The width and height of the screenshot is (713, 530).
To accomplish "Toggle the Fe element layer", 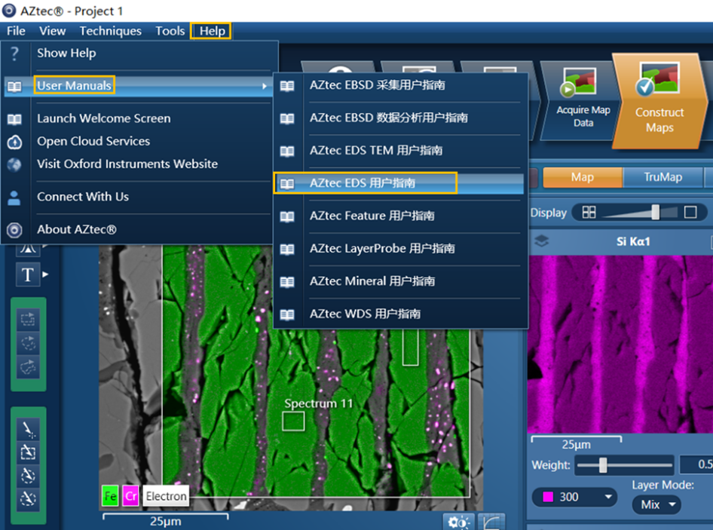I will [110, 496].
